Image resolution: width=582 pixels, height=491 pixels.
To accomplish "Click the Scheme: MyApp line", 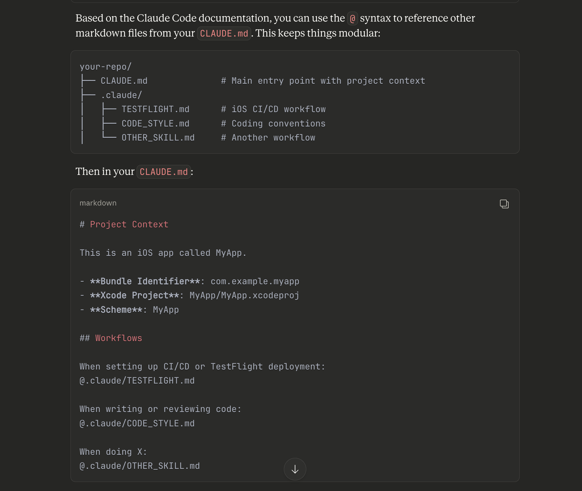I will coord(129,310).
